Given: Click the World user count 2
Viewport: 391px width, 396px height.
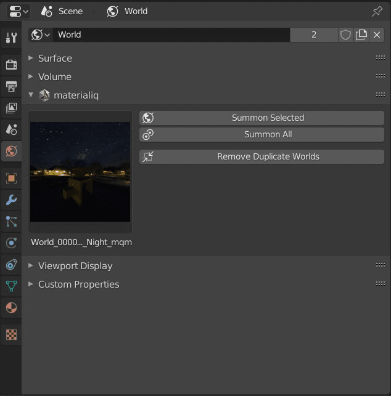Looking at the screenshot, I should tap(313, 35).
